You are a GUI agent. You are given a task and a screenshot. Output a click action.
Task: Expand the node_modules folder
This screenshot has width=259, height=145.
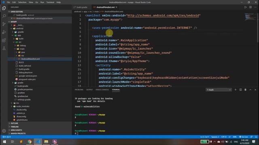coord(40,106)
